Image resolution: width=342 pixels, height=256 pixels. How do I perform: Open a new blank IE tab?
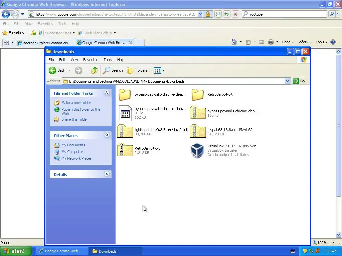click(140, 43)
